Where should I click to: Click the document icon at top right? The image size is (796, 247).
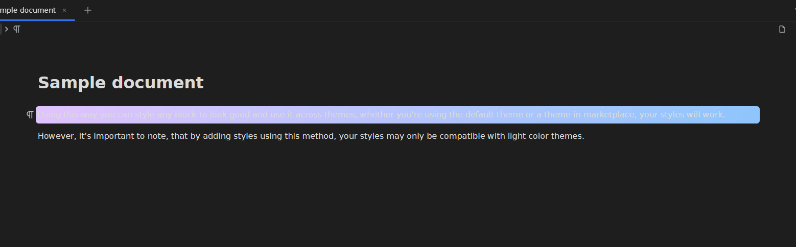(782, 29)
